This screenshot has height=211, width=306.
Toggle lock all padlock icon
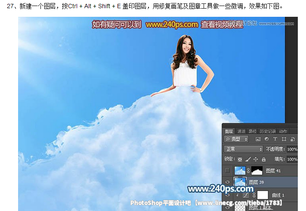264,159
